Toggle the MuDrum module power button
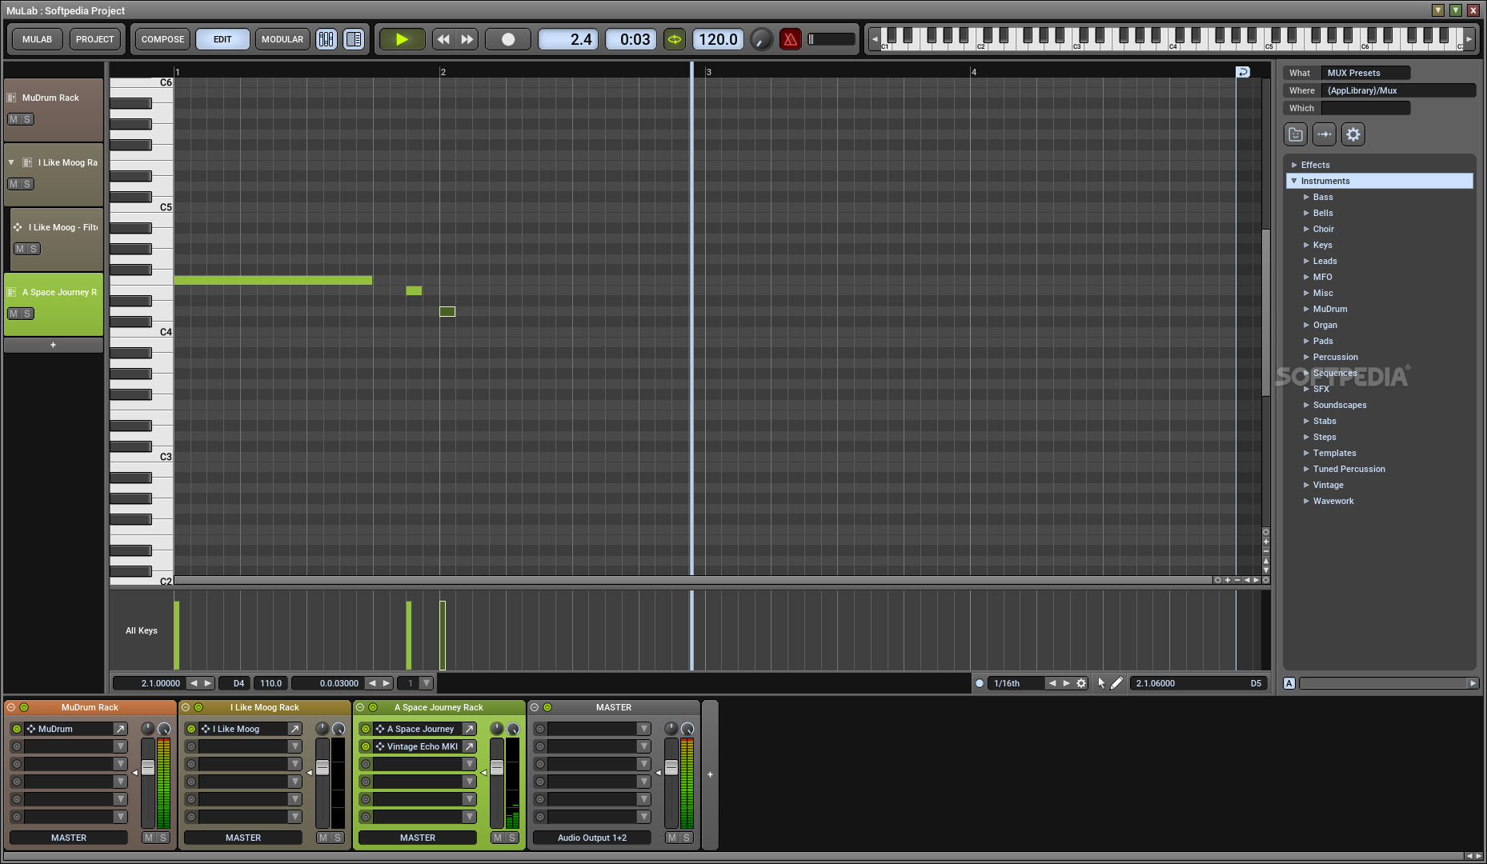The width and height of the screenshot is (1487, 864). click(17, 729)
